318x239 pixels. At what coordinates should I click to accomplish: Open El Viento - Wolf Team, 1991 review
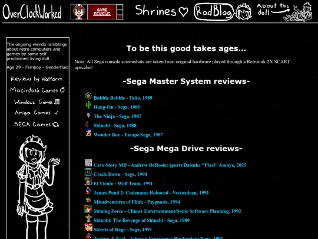[x=123, y=184]
